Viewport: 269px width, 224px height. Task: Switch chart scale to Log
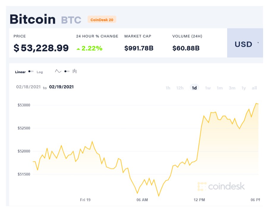point(40,72)
